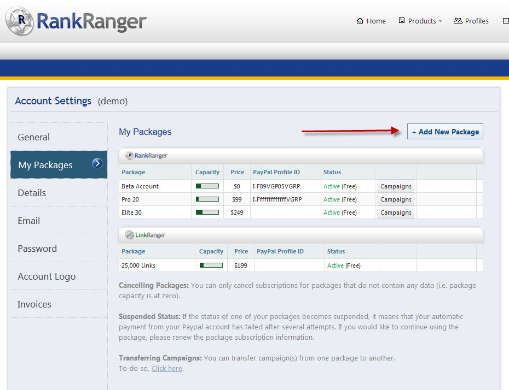
Task: Follow the 'Click here' transfer campaigns link
Action: (167, 369)
